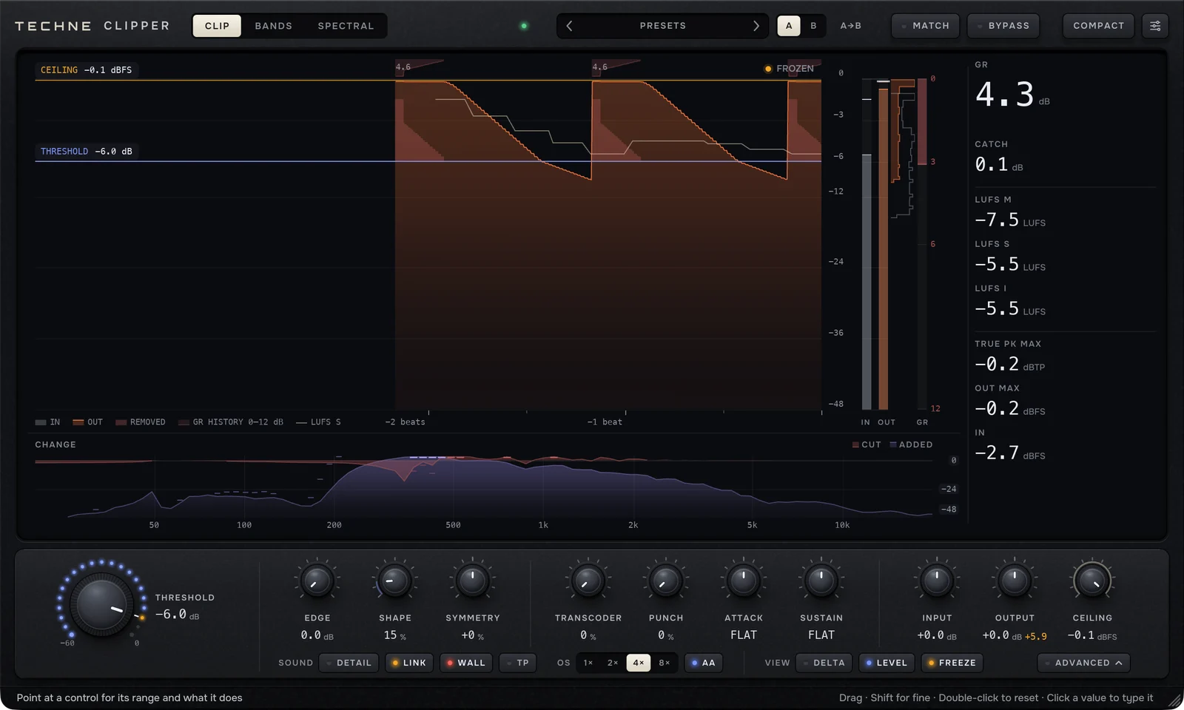
Task: Go to next preset arrow
Action: [x=756, y=26]
